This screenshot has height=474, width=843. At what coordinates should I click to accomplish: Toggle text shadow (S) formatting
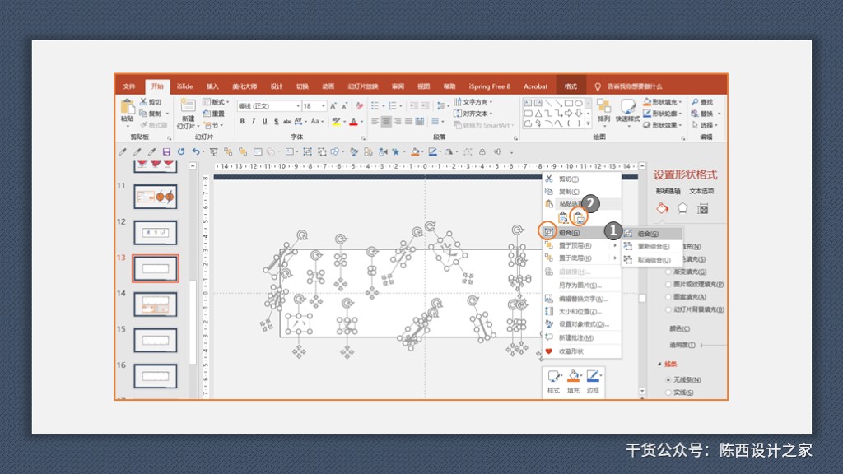(276, 122)
